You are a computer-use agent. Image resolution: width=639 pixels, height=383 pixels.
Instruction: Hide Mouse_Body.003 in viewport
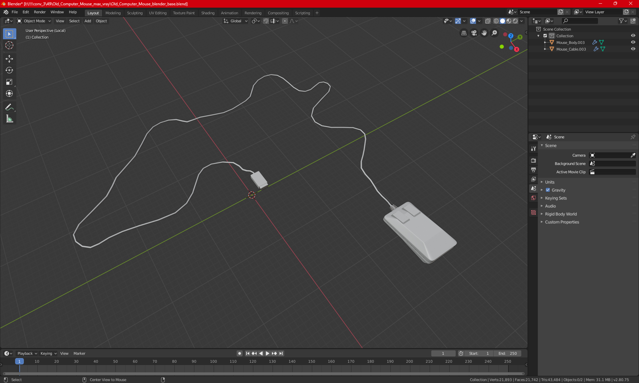pos(633,42)
